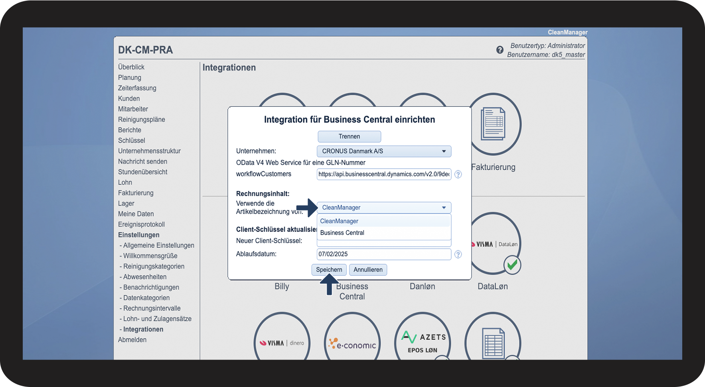The height and width of the screenshot is (387, 705).
Task: Choose CleanManager option in the dropdown list
Action: [x=384, y=221]
